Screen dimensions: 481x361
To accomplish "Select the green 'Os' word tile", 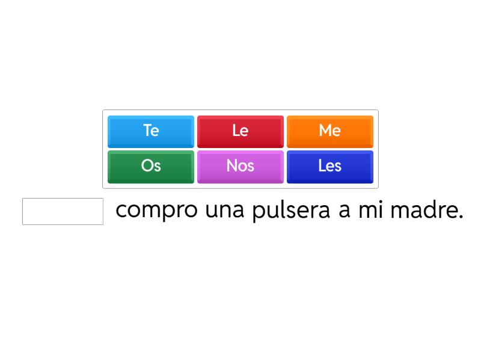I will pos(151,166).
